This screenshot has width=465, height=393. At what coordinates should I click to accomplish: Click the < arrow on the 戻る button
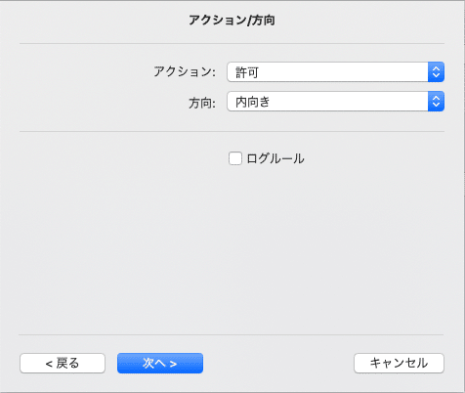click(x=49, y=364)
